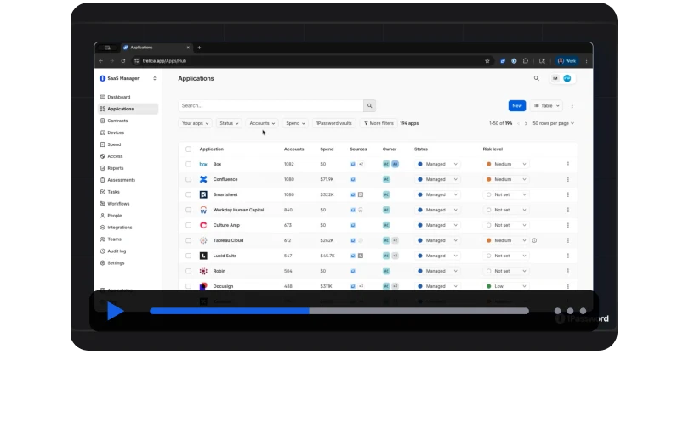The image size is (689, 428).
Task: Reload the page using browser refresh icon
Action: point(123,61)
